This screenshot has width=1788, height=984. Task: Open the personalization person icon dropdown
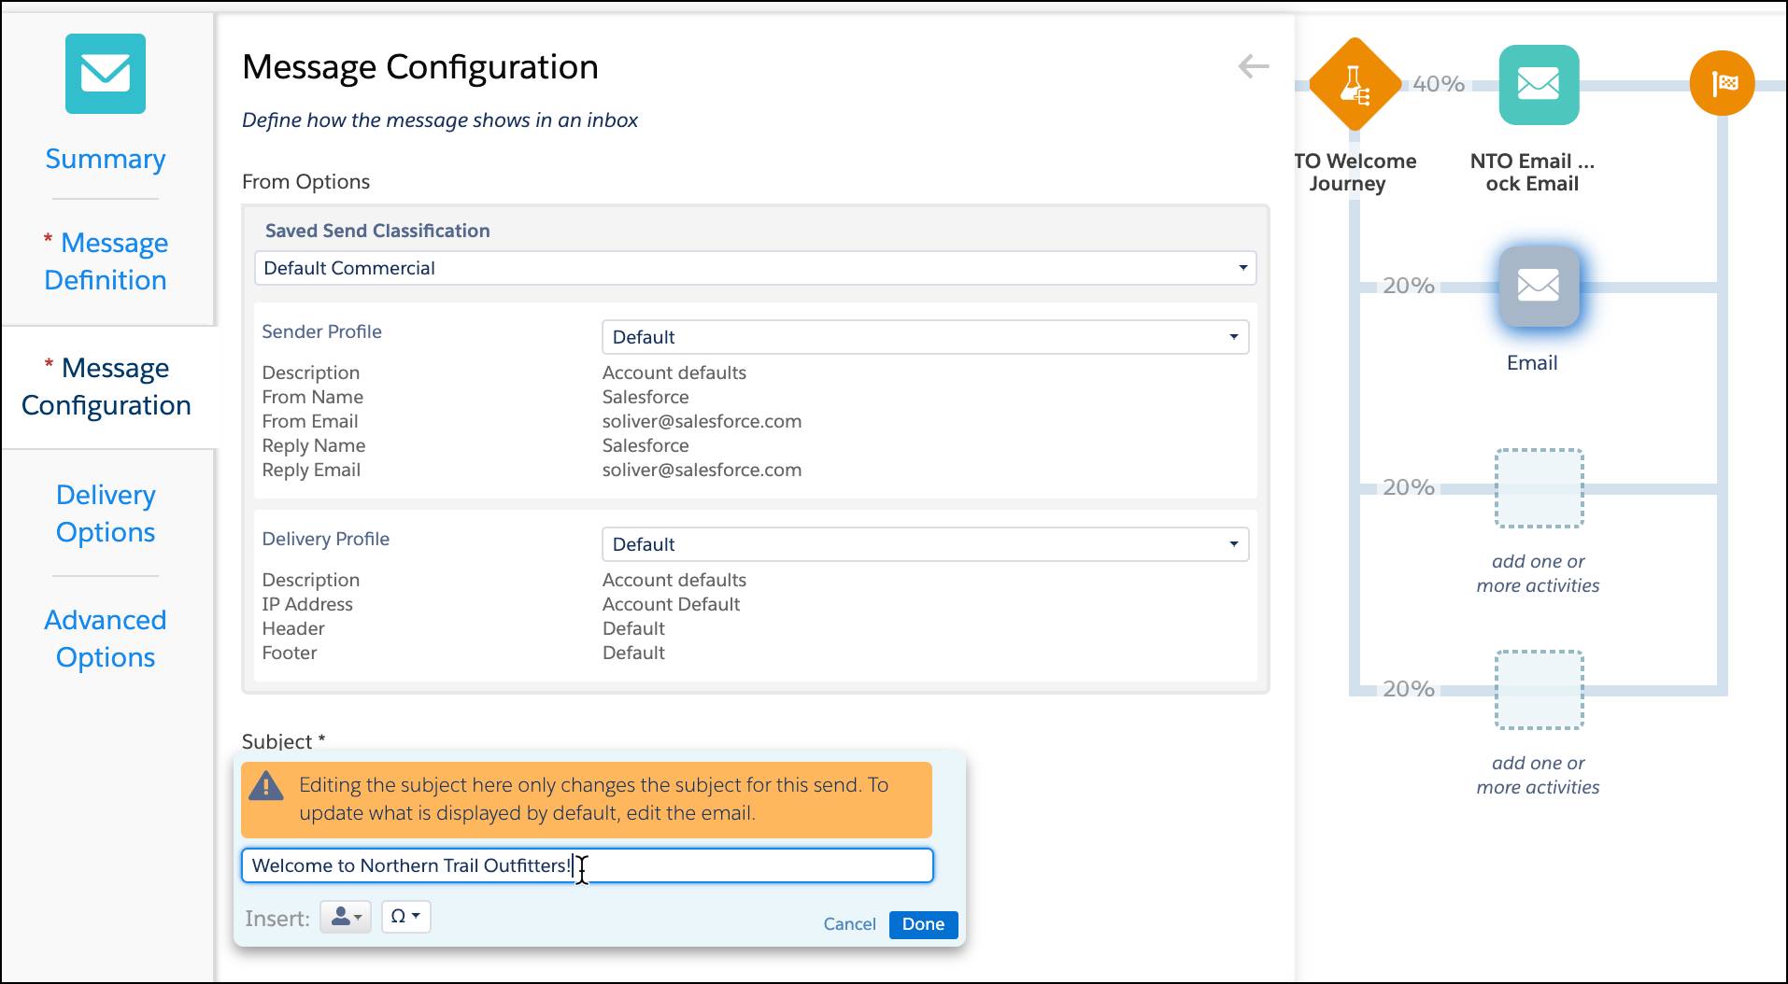(x=346, y=917)
